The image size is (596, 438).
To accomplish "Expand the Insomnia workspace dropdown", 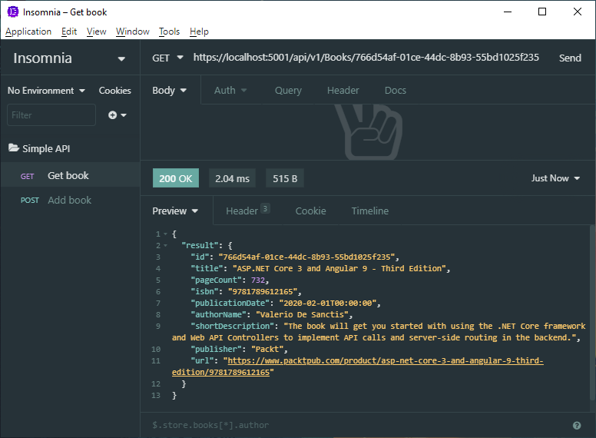I will (121, 59).
